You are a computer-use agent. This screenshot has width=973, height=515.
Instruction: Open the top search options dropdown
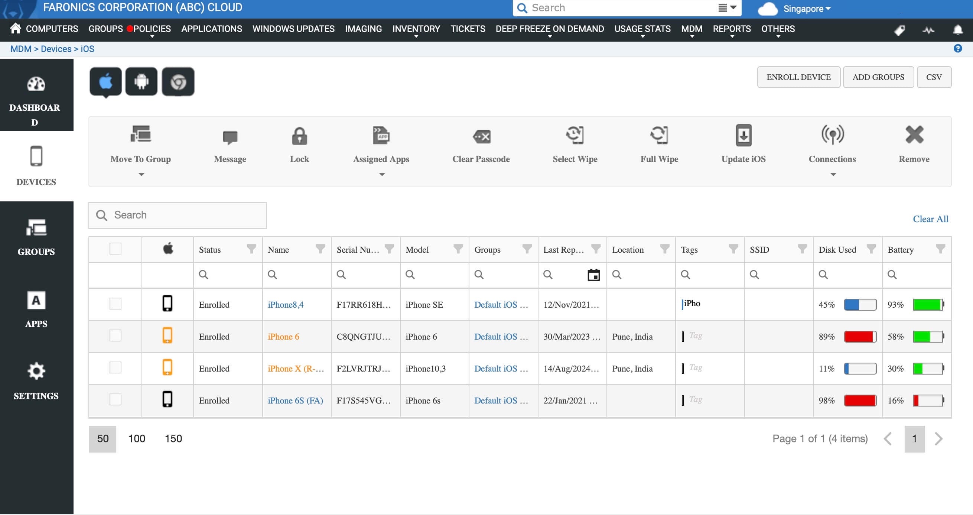point(727,8)
